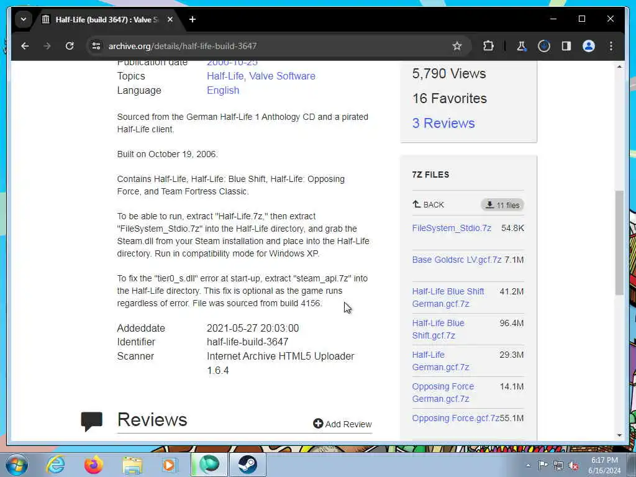Click the 5,790 Views text
This screenshot has height=477, width=636.
point(449,73)
